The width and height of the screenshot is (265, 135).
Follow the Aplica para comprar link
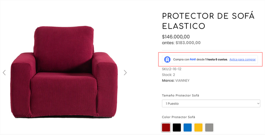242,59
